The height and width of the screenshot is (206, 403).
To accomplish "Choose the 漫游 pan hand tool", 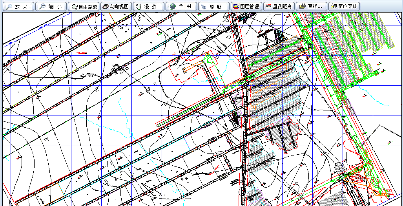I will pyautogui.click(x=148, y=6).
